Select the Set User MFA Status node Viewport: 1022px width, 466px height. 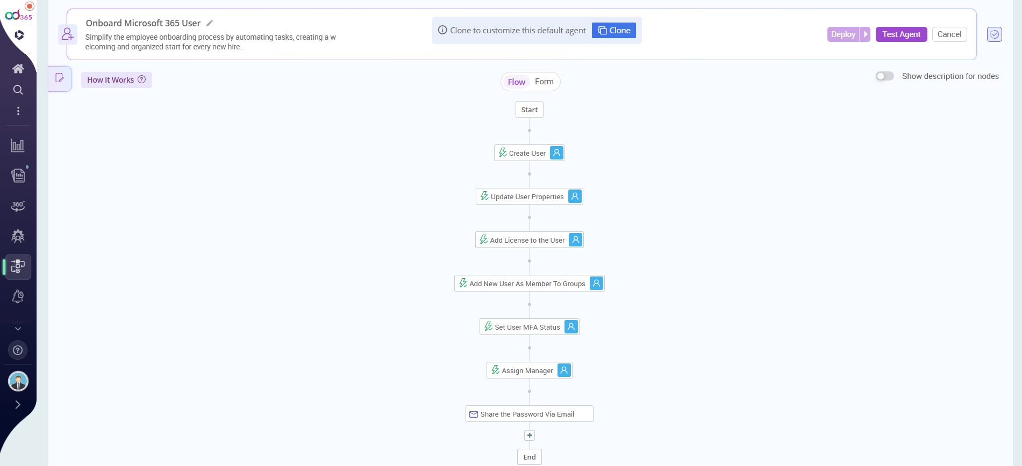click(x=527, y=327)
